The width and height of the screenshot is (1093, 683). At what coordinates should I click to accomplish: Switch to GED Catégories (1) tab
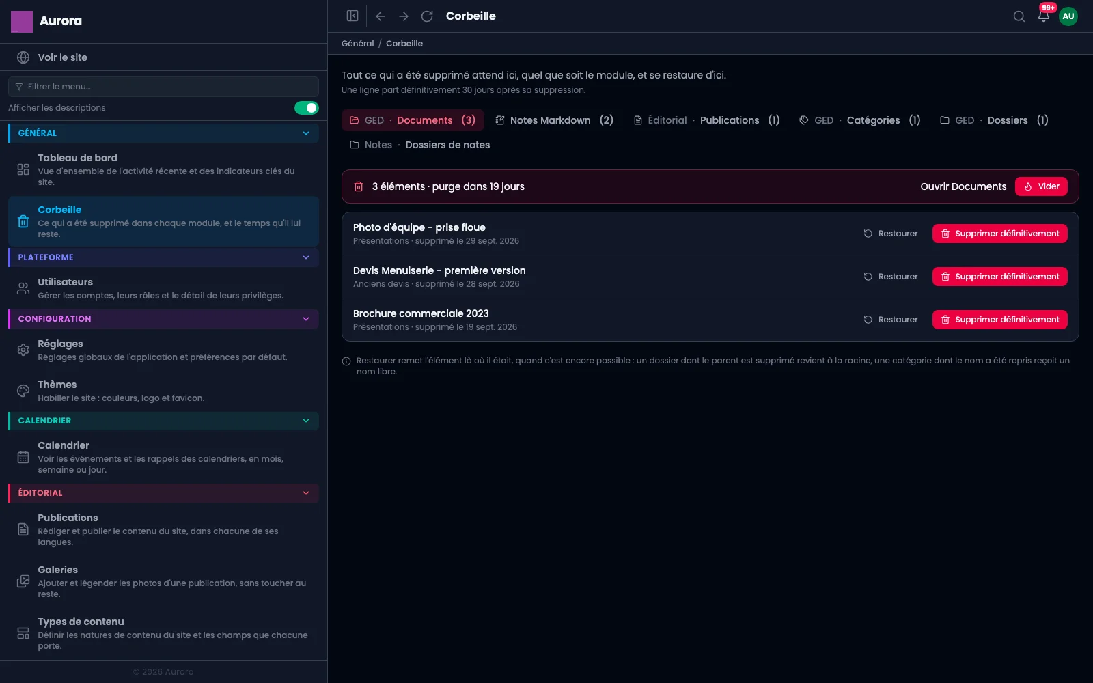pyautogui.click(x=860, y=120)
